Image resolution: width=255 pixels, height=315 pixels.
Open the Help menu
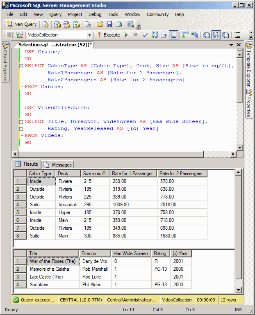(179, 14)
